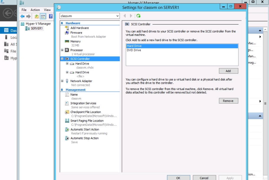Click the Checkpoint File Location icon

click(67, 112)
